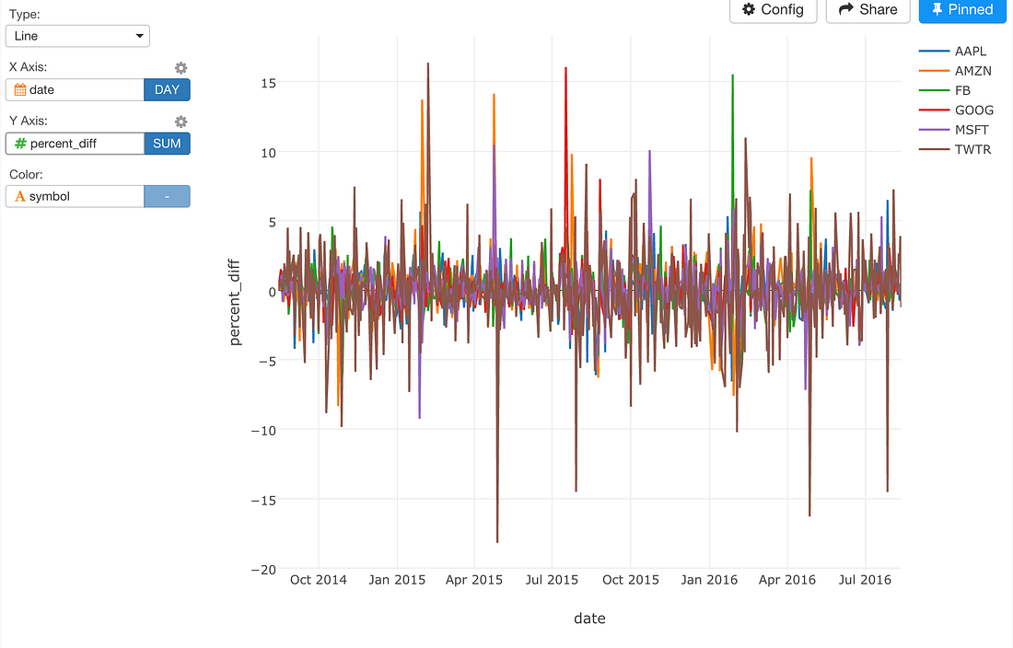Click the Pinned button
This screenshot has height=648, width=1013.
point(961,10)
